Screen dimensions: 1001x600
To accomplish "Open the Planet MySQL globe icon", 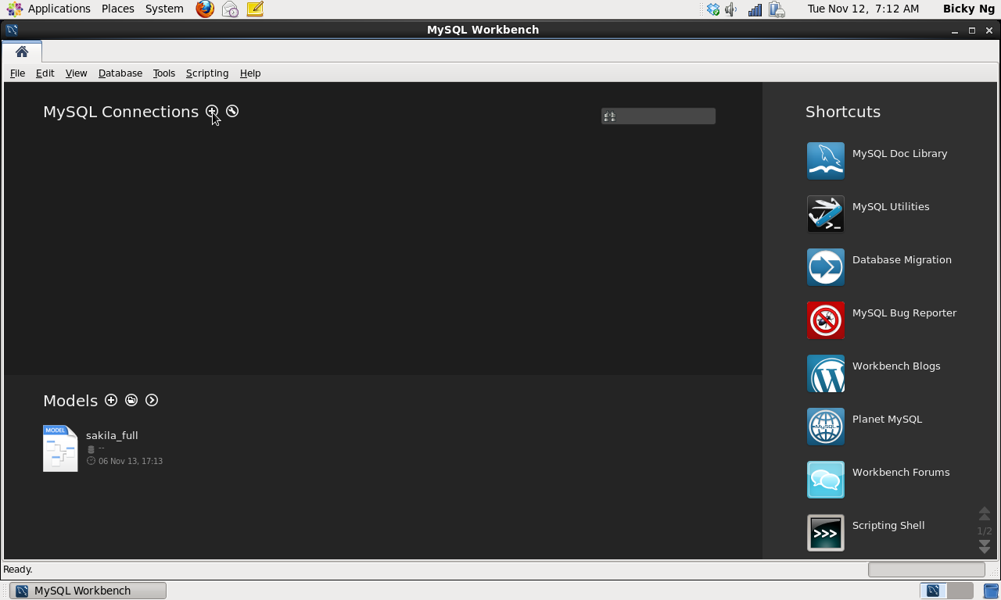I will pyautogui.click(x=826, y=427).
